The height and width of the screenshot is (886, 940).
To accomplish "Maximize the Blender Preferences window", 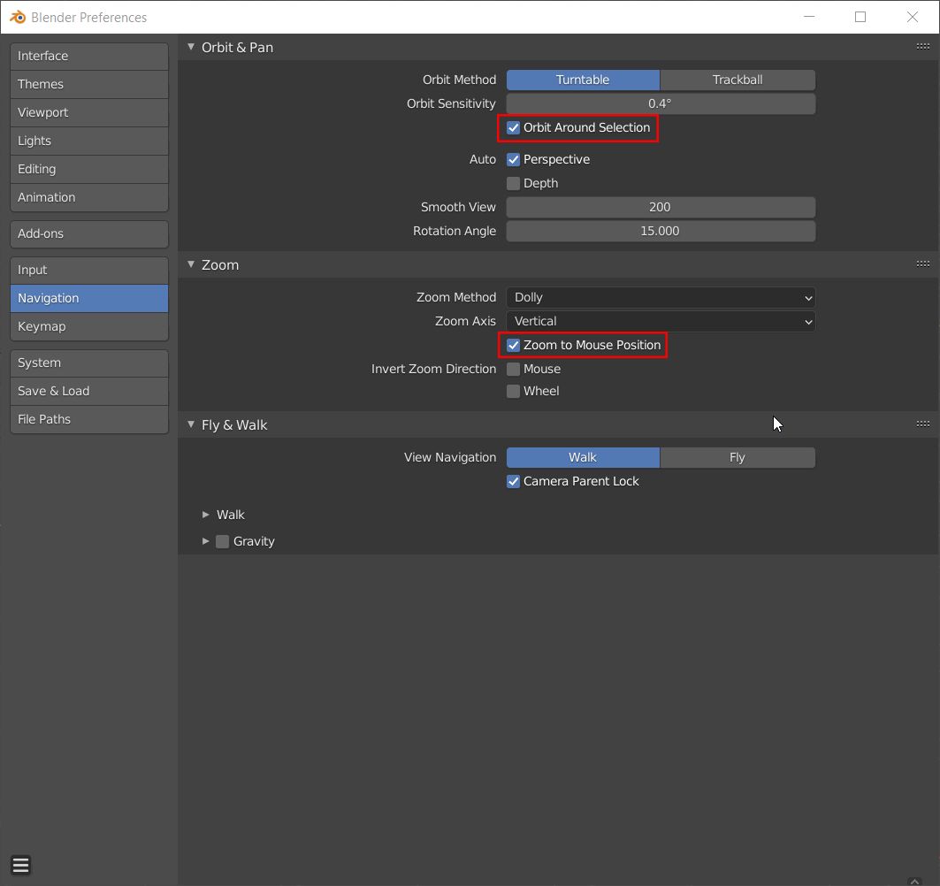I will (x=860, y=17).
